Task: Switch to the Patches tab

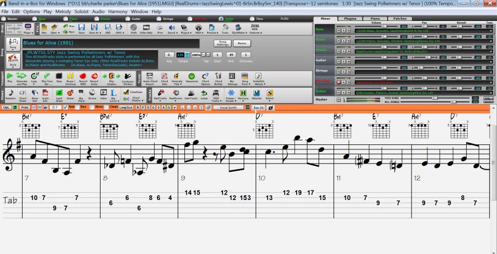Action: point(400,19)
